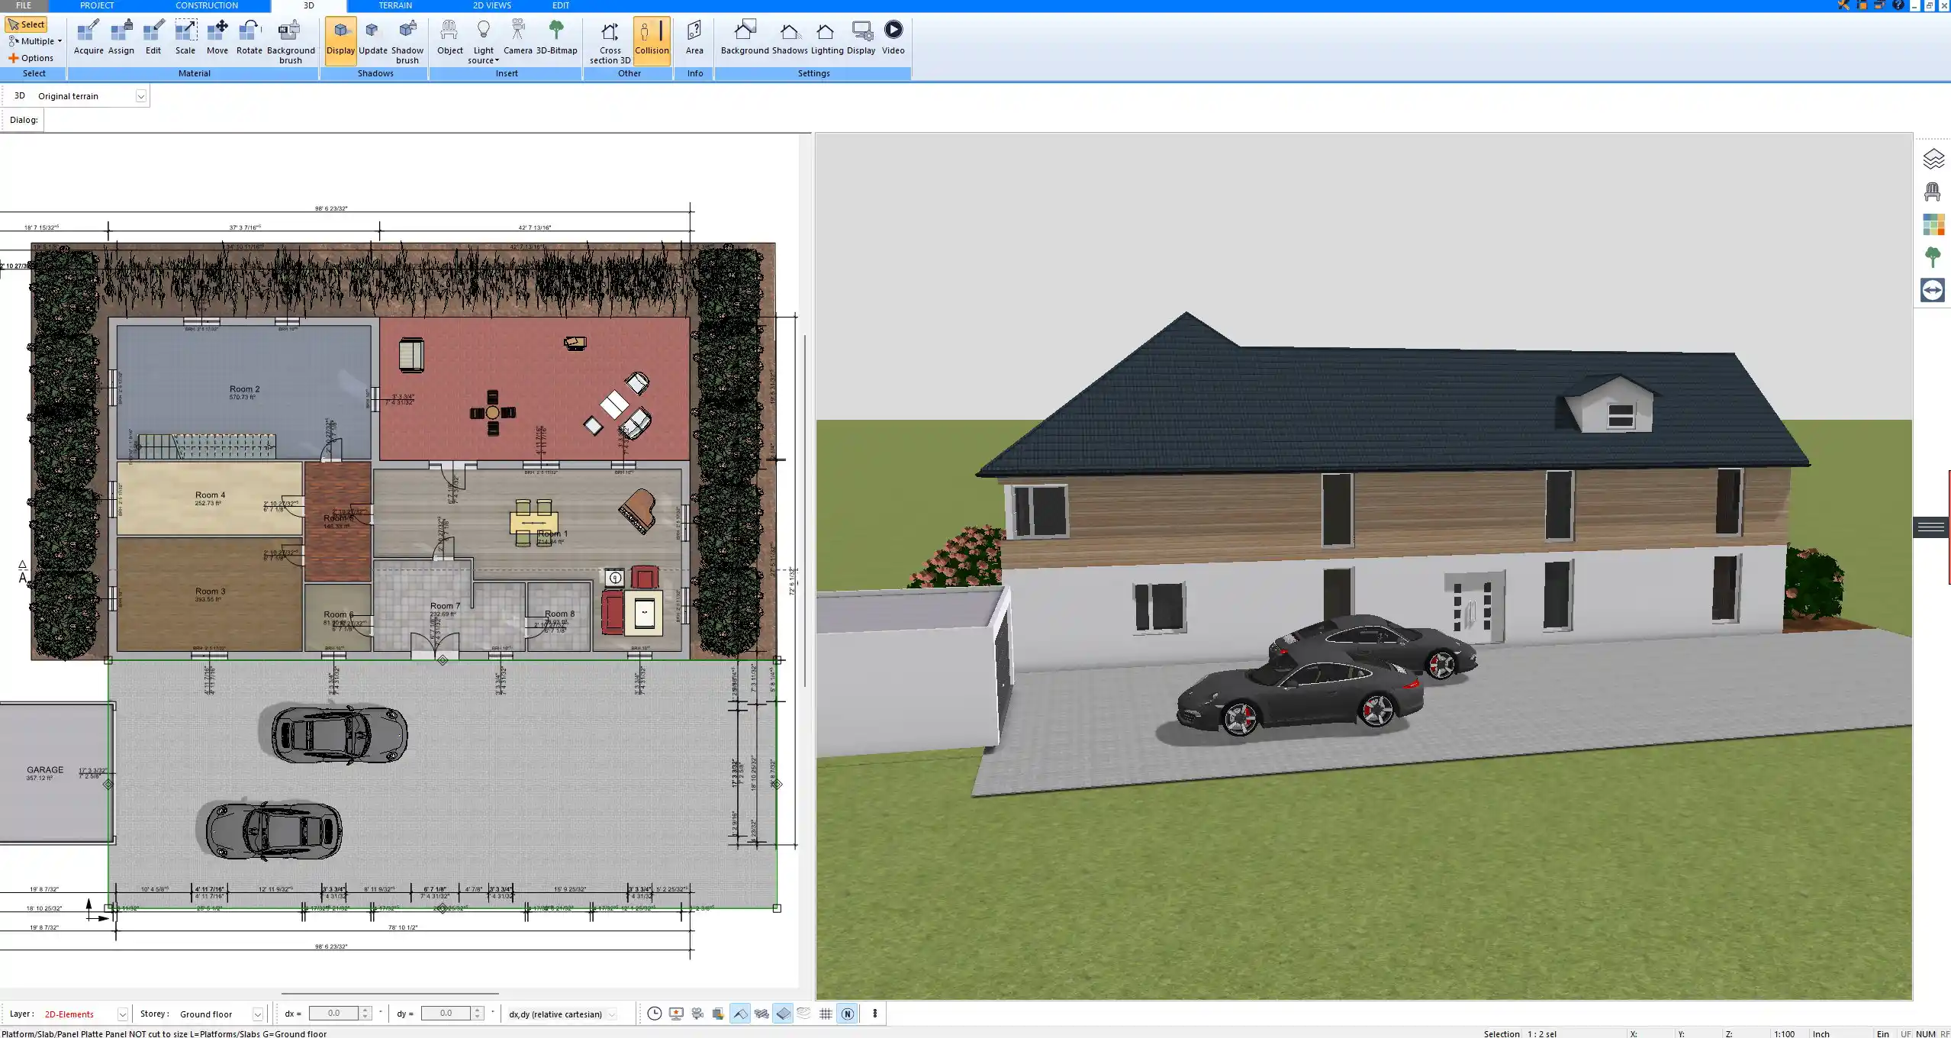Switch to the PROJECT tab

click(97, 5)
